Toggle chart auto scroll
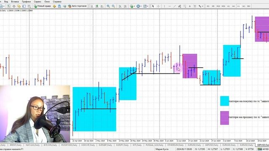This screenshot has width=269, height=151. [120, 6]
